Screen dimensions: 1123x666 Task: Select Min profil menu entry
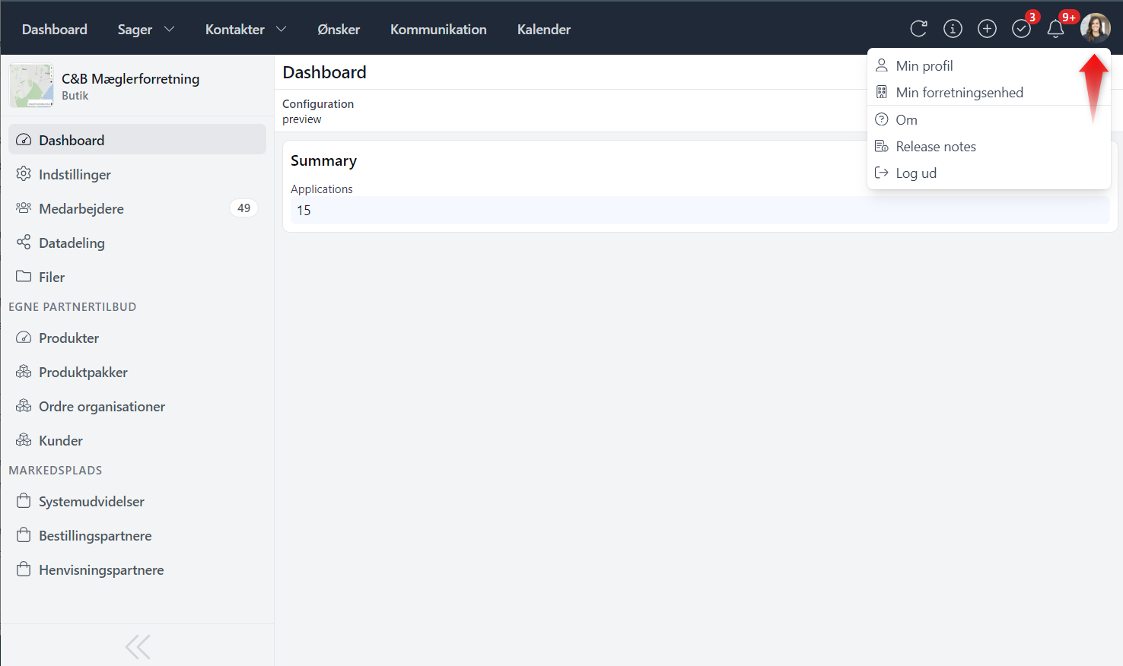pos(988,65)
